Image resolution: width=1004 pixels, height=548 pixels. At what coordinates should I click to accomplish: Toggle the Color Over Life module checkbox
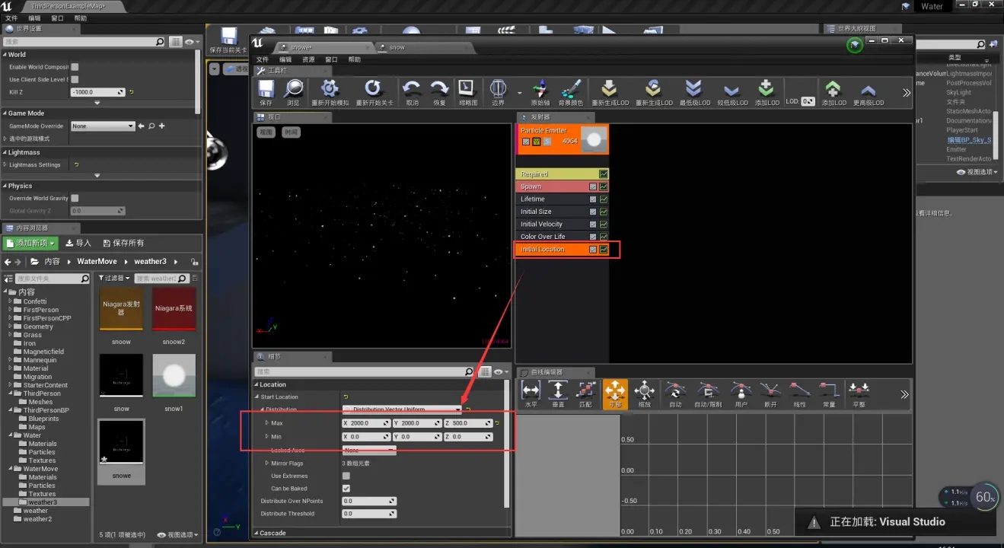coord(593,237)
